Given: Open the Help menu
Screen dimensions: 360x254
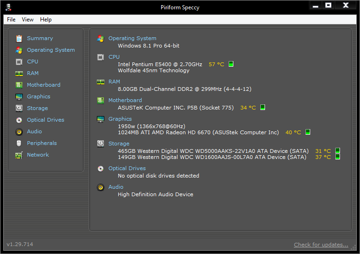Looking at the screenshot, I should click(46, 20).
